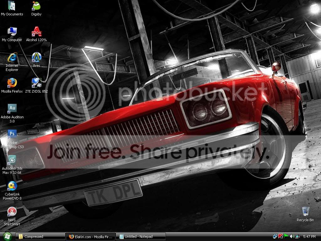Screen dimensions: 321x241
Task: Click the blue network monitors tray icon
Action: point(275,237)
